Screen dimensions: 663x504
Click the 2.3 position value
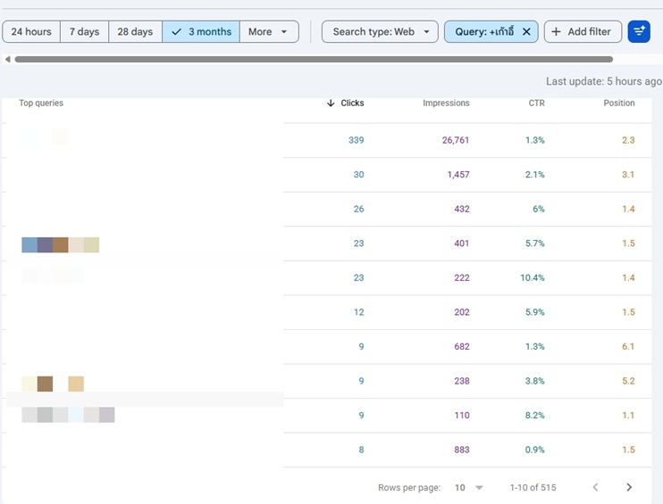pyautogui.click(x=628, y=140)
